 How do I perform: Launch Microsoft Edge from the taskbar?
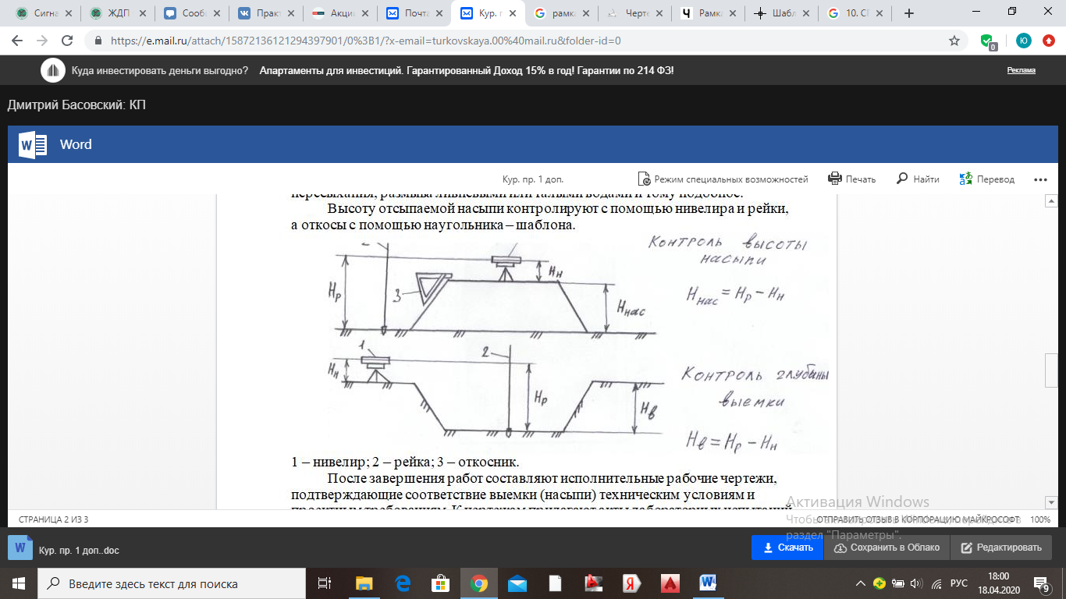click(x=403, y=583)
